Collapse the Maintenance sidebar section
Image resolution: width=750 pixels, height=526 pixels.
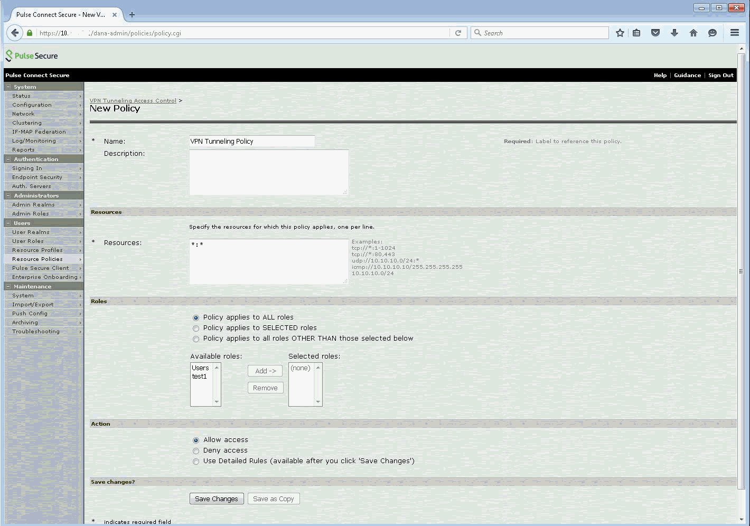(8, 286)
